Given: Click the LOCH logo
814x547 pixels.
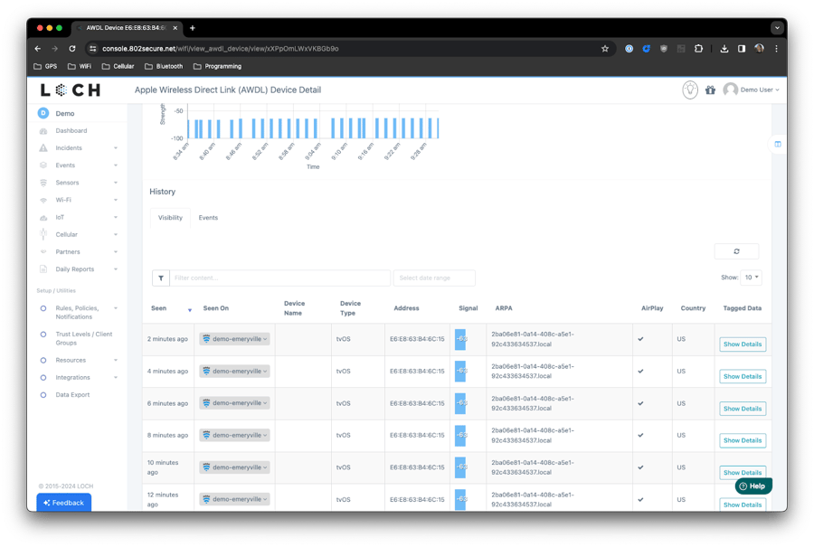Looking at the screenshot, I should tap(71, 90).
